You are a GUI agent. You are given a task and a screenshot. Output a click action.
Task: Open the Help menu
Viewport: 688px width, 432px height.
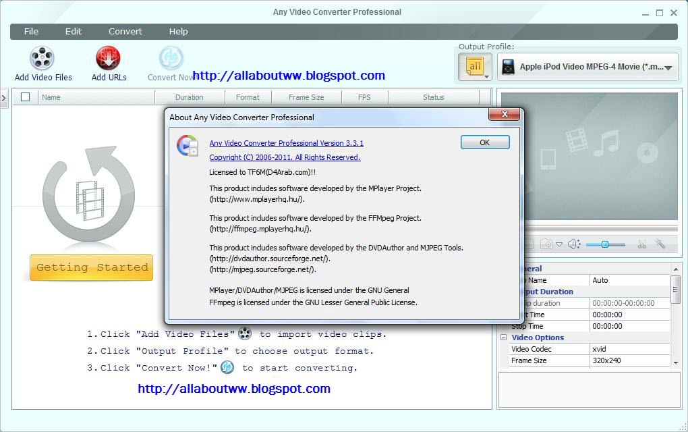[179, 32]
